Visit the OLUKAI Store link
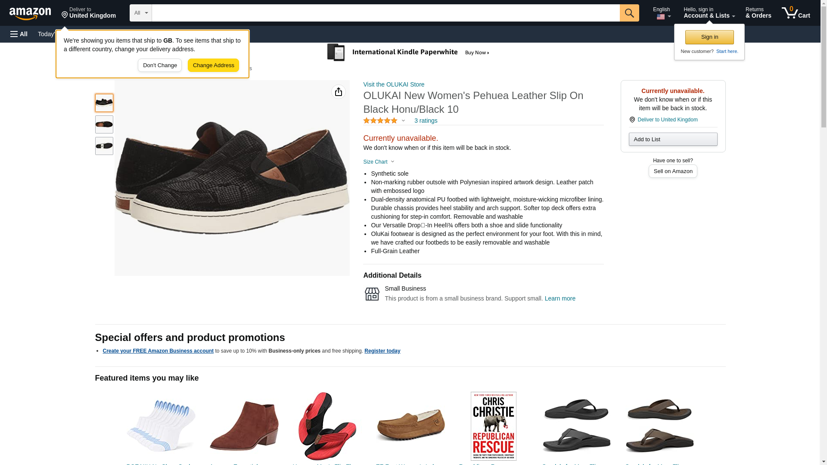827x465 pixels. tap(394, 84)
